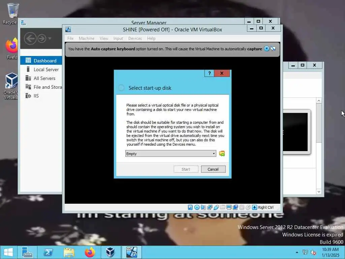Viewport: 345px width, 259px height.
Task: Click the mouse integration status icon
Action: (x=248, y=207)
